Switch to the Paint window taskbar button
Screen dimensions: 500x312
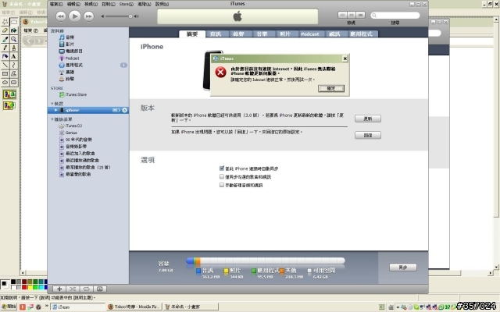191,307
